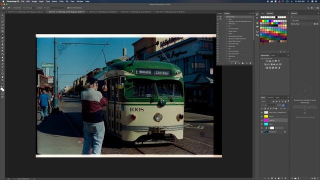The width and height of the screenshot is (320, 180).
Task: Click the Libraries search field
Action: pos(305,17)
